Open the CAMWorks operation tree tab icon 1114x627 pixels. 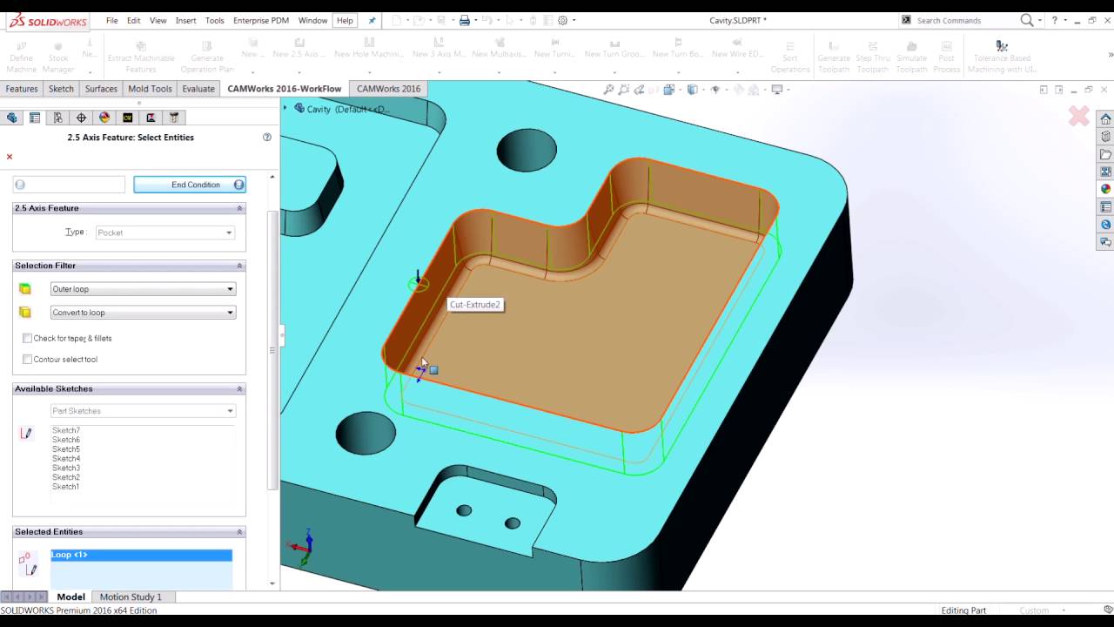point(151,118)
